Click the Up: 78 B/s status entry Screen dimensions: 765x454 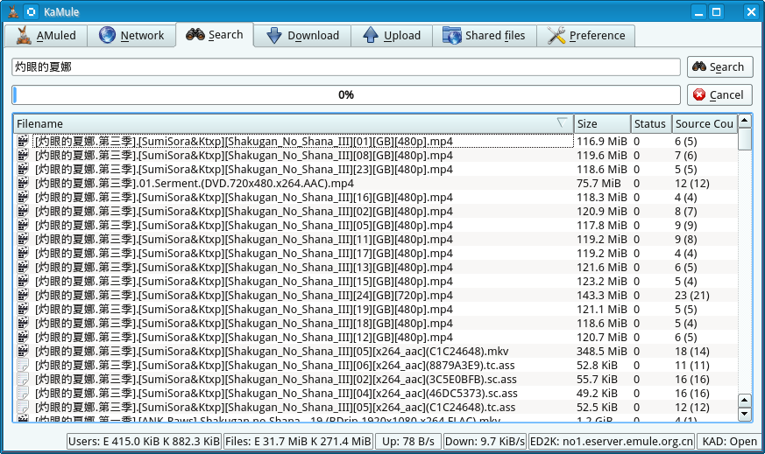(407, 442)
